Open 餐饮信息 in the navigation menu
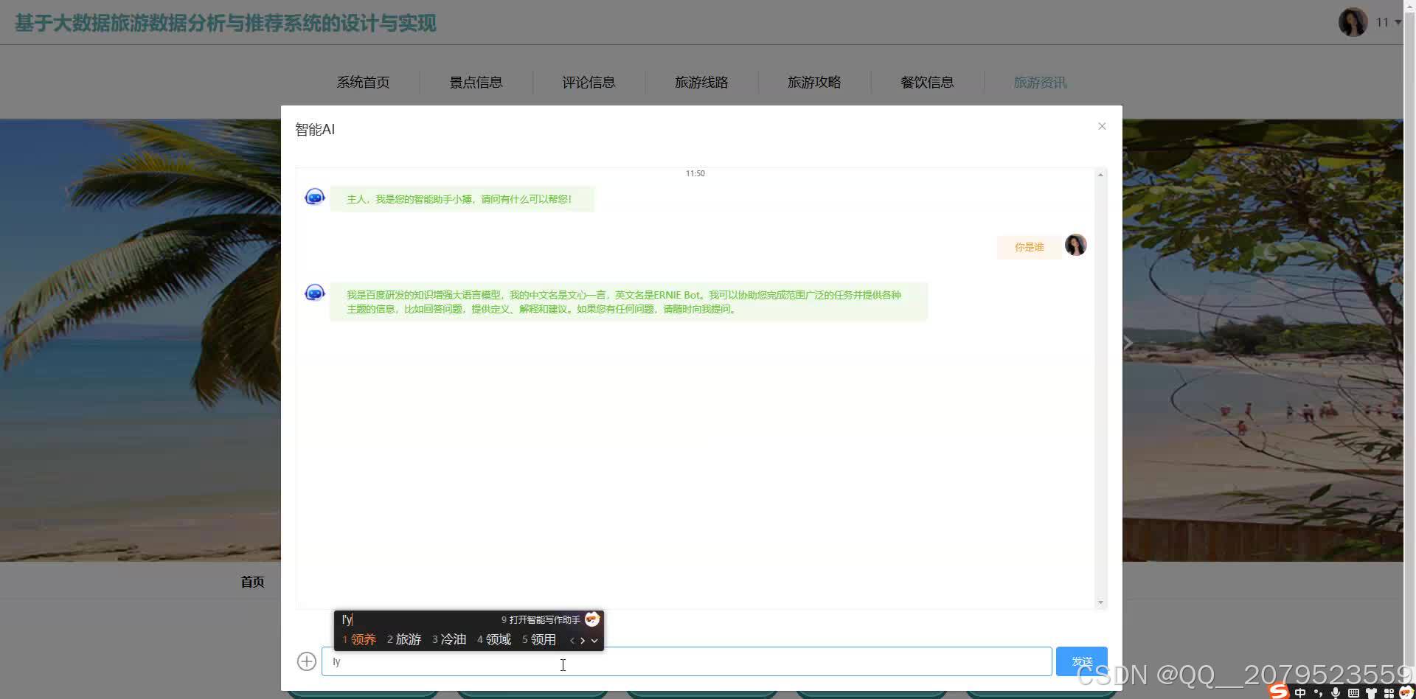This screenshot has width=1416, height=699. click(927, 83)
